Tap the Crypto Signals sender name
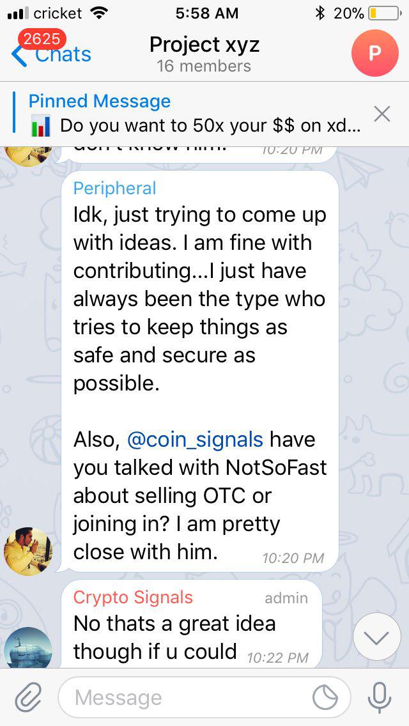This screenshot has height=726, width=409. click(x=133, y=598)
